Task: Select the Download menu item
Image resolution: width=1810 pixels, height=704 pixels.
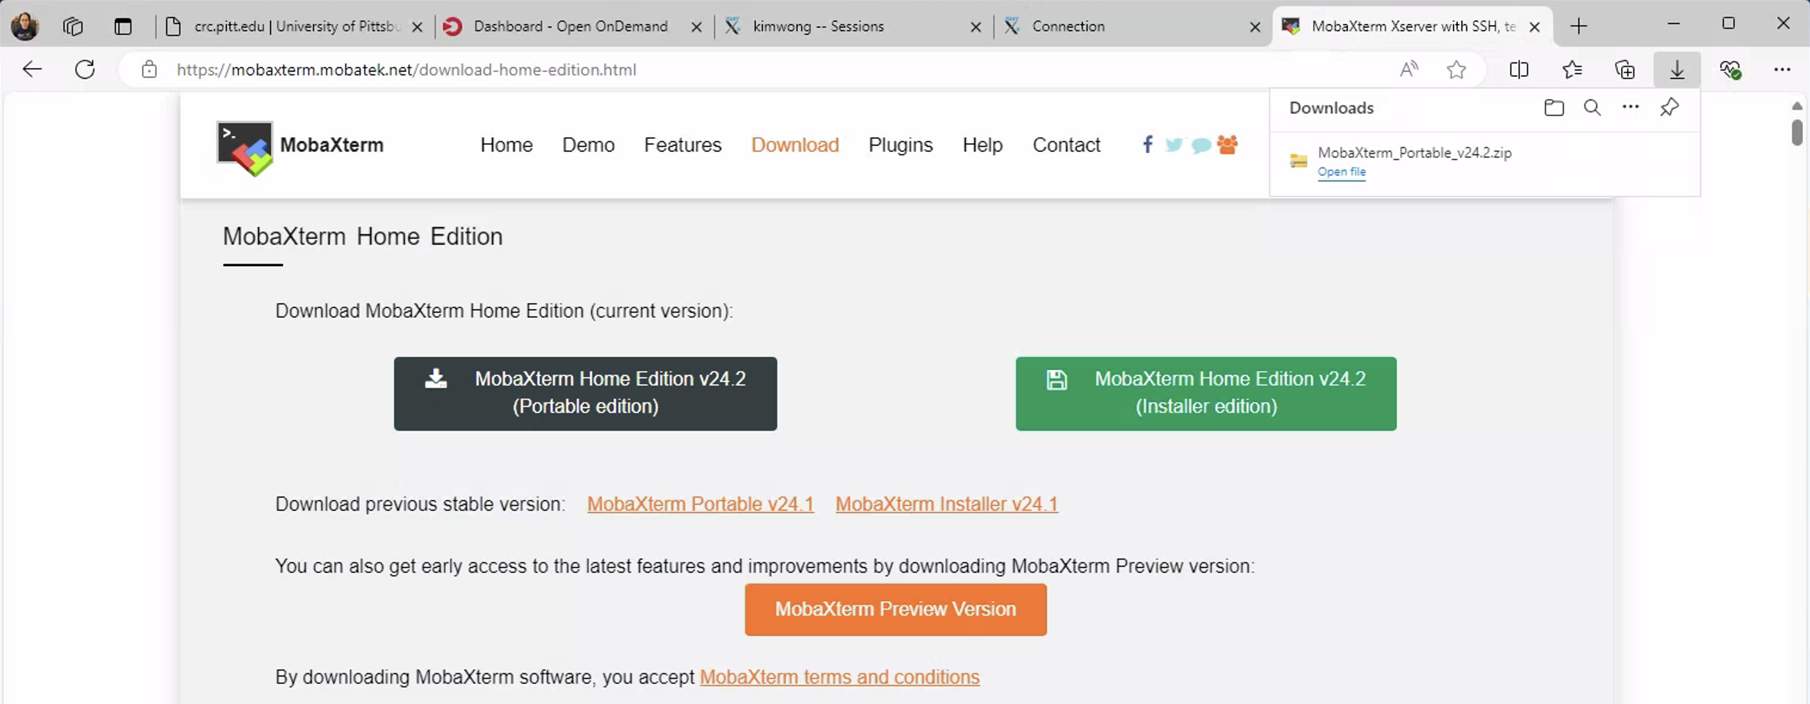Action: [795, 144]
